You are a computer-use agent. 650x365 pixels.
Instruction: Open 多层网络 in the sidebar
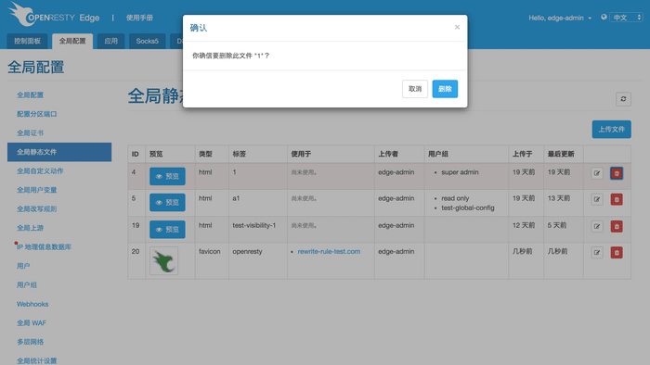pyautogui.click(x=30, y=342)
